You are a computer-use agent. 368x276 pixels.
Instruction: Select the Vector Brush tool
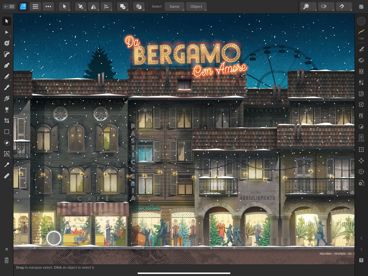pos(6,88)
